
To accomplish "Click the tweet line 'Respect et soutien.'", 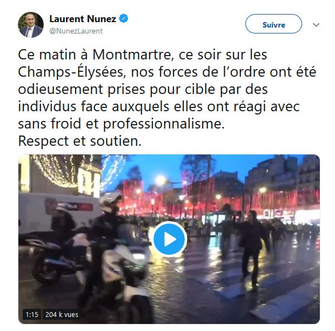I will (79, 141).
